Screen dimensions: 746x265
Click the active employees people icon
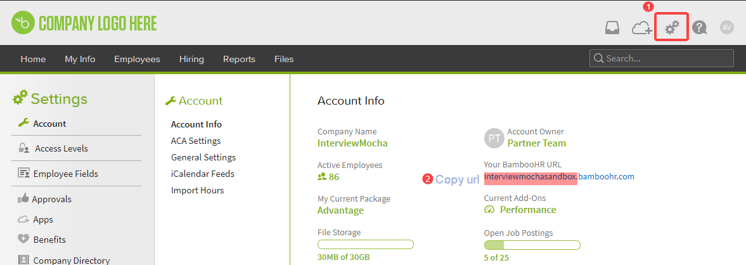(322, 177)
